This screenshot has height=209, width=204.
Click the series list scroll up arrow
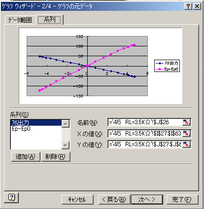coord(66,124)
